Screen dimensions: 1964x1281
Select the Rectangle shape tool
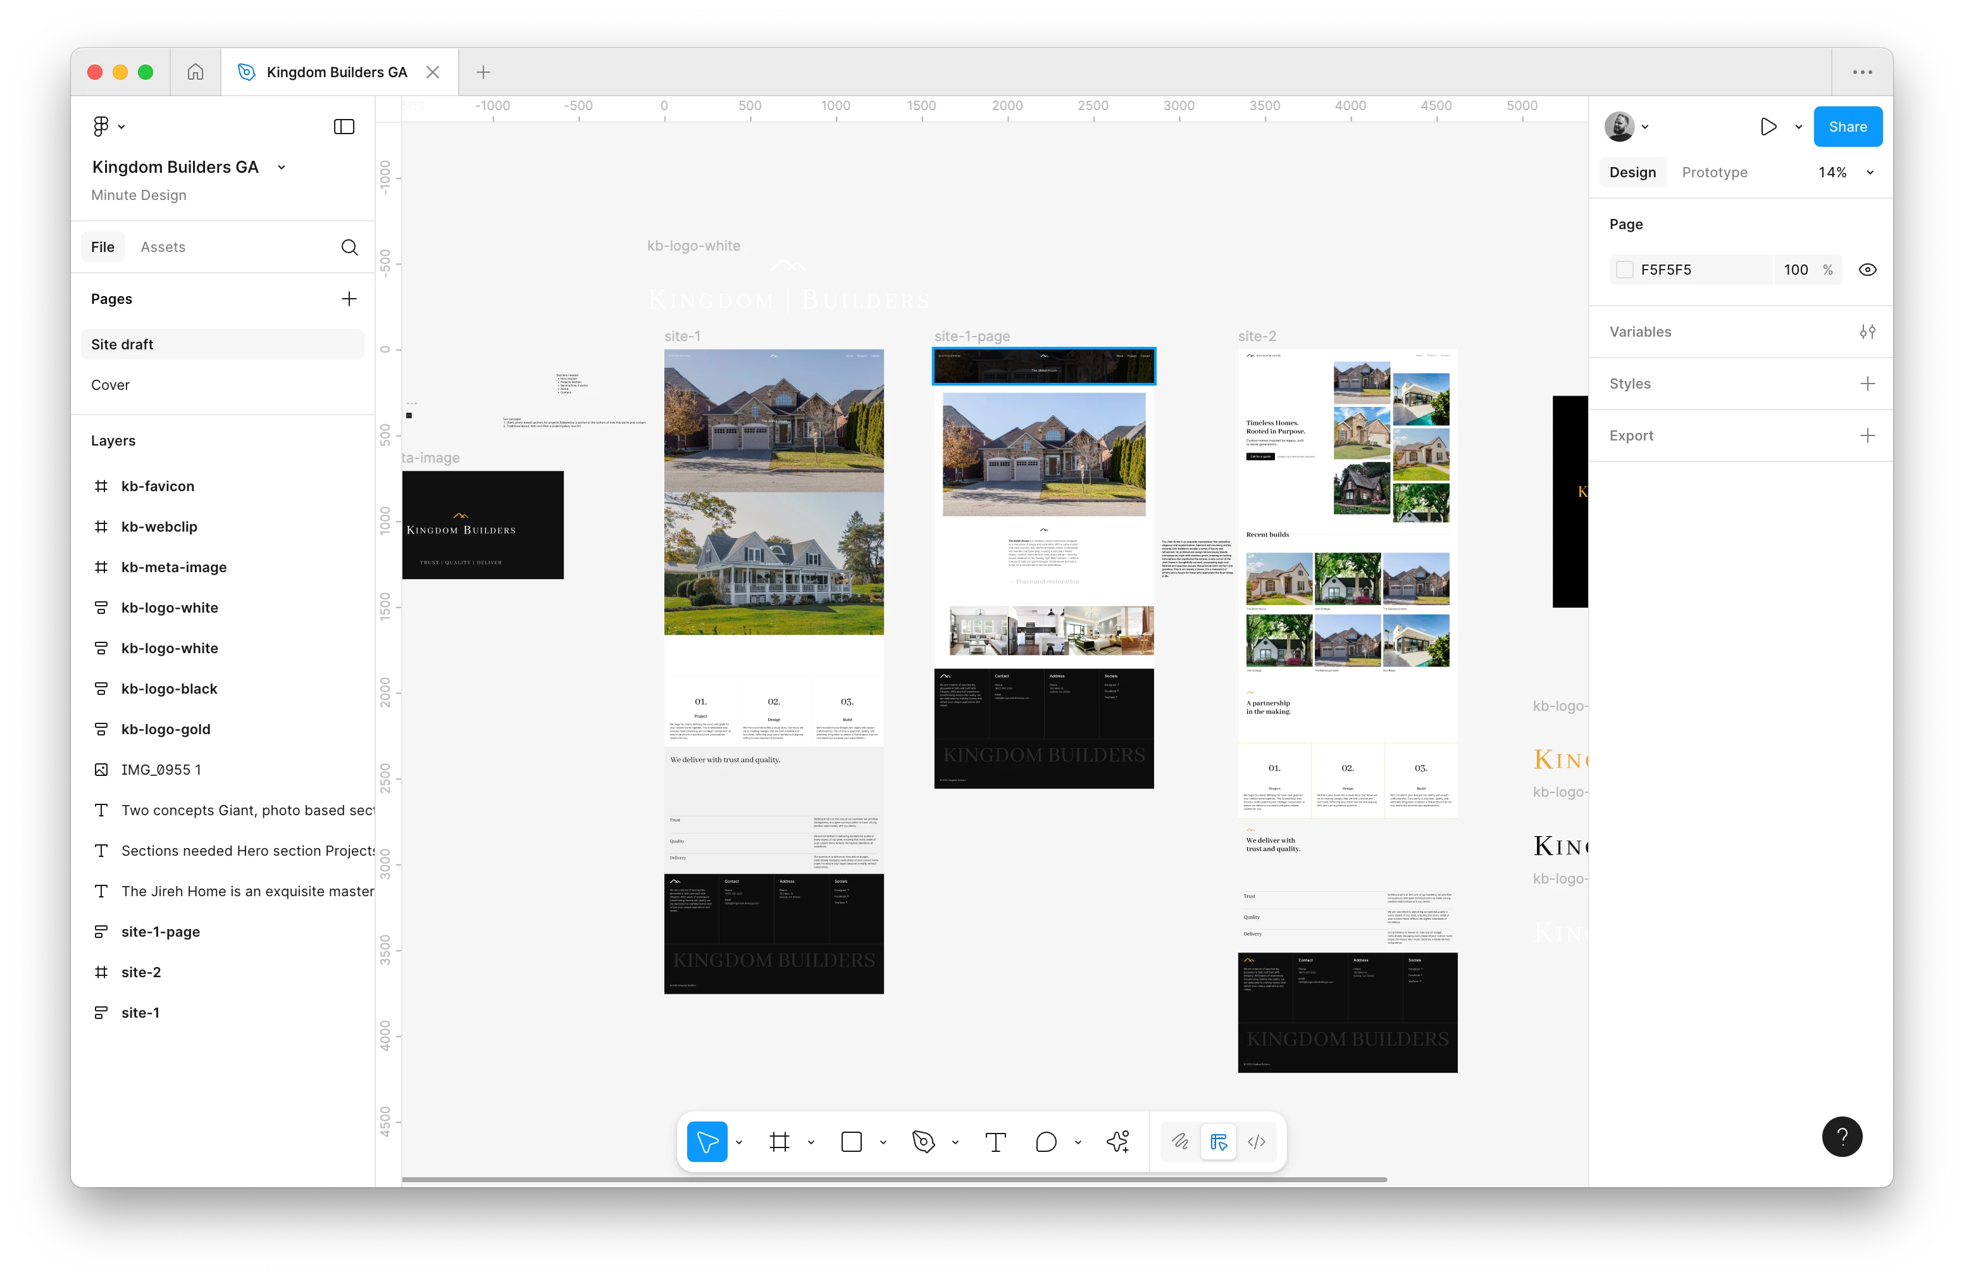(852, 1142)
